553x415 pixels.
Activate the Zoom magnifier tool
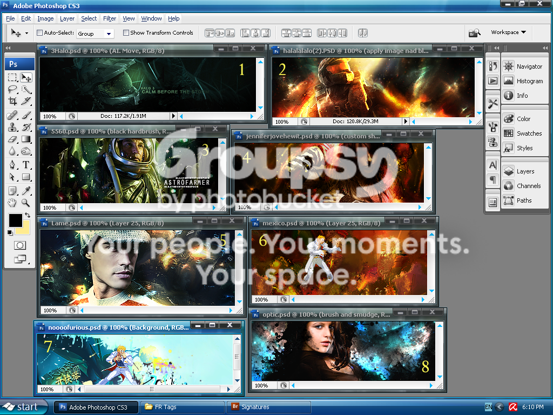pyautogui.click(x=26, y=203)
